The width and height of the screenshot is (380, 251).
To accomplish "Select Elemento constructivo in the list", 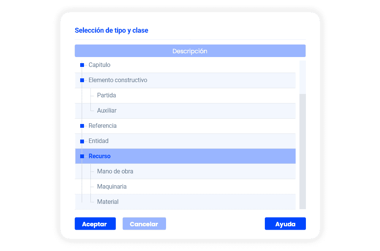I will pyautogui.click(x=118, y=80).
